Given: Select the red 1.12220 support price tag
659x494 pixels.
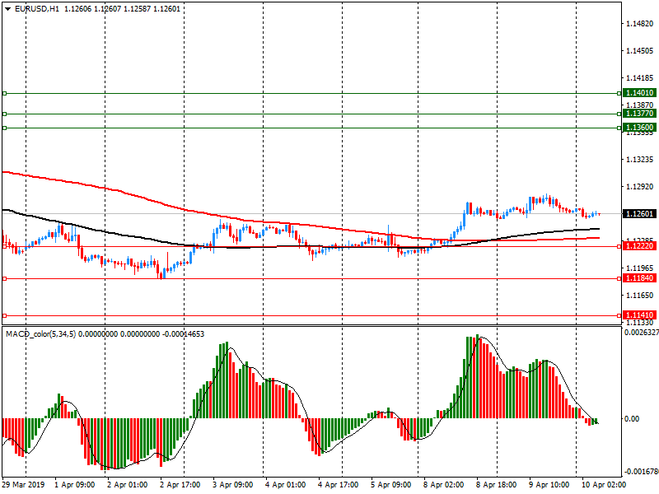Looking at the screenshot, I should [639, 246].
